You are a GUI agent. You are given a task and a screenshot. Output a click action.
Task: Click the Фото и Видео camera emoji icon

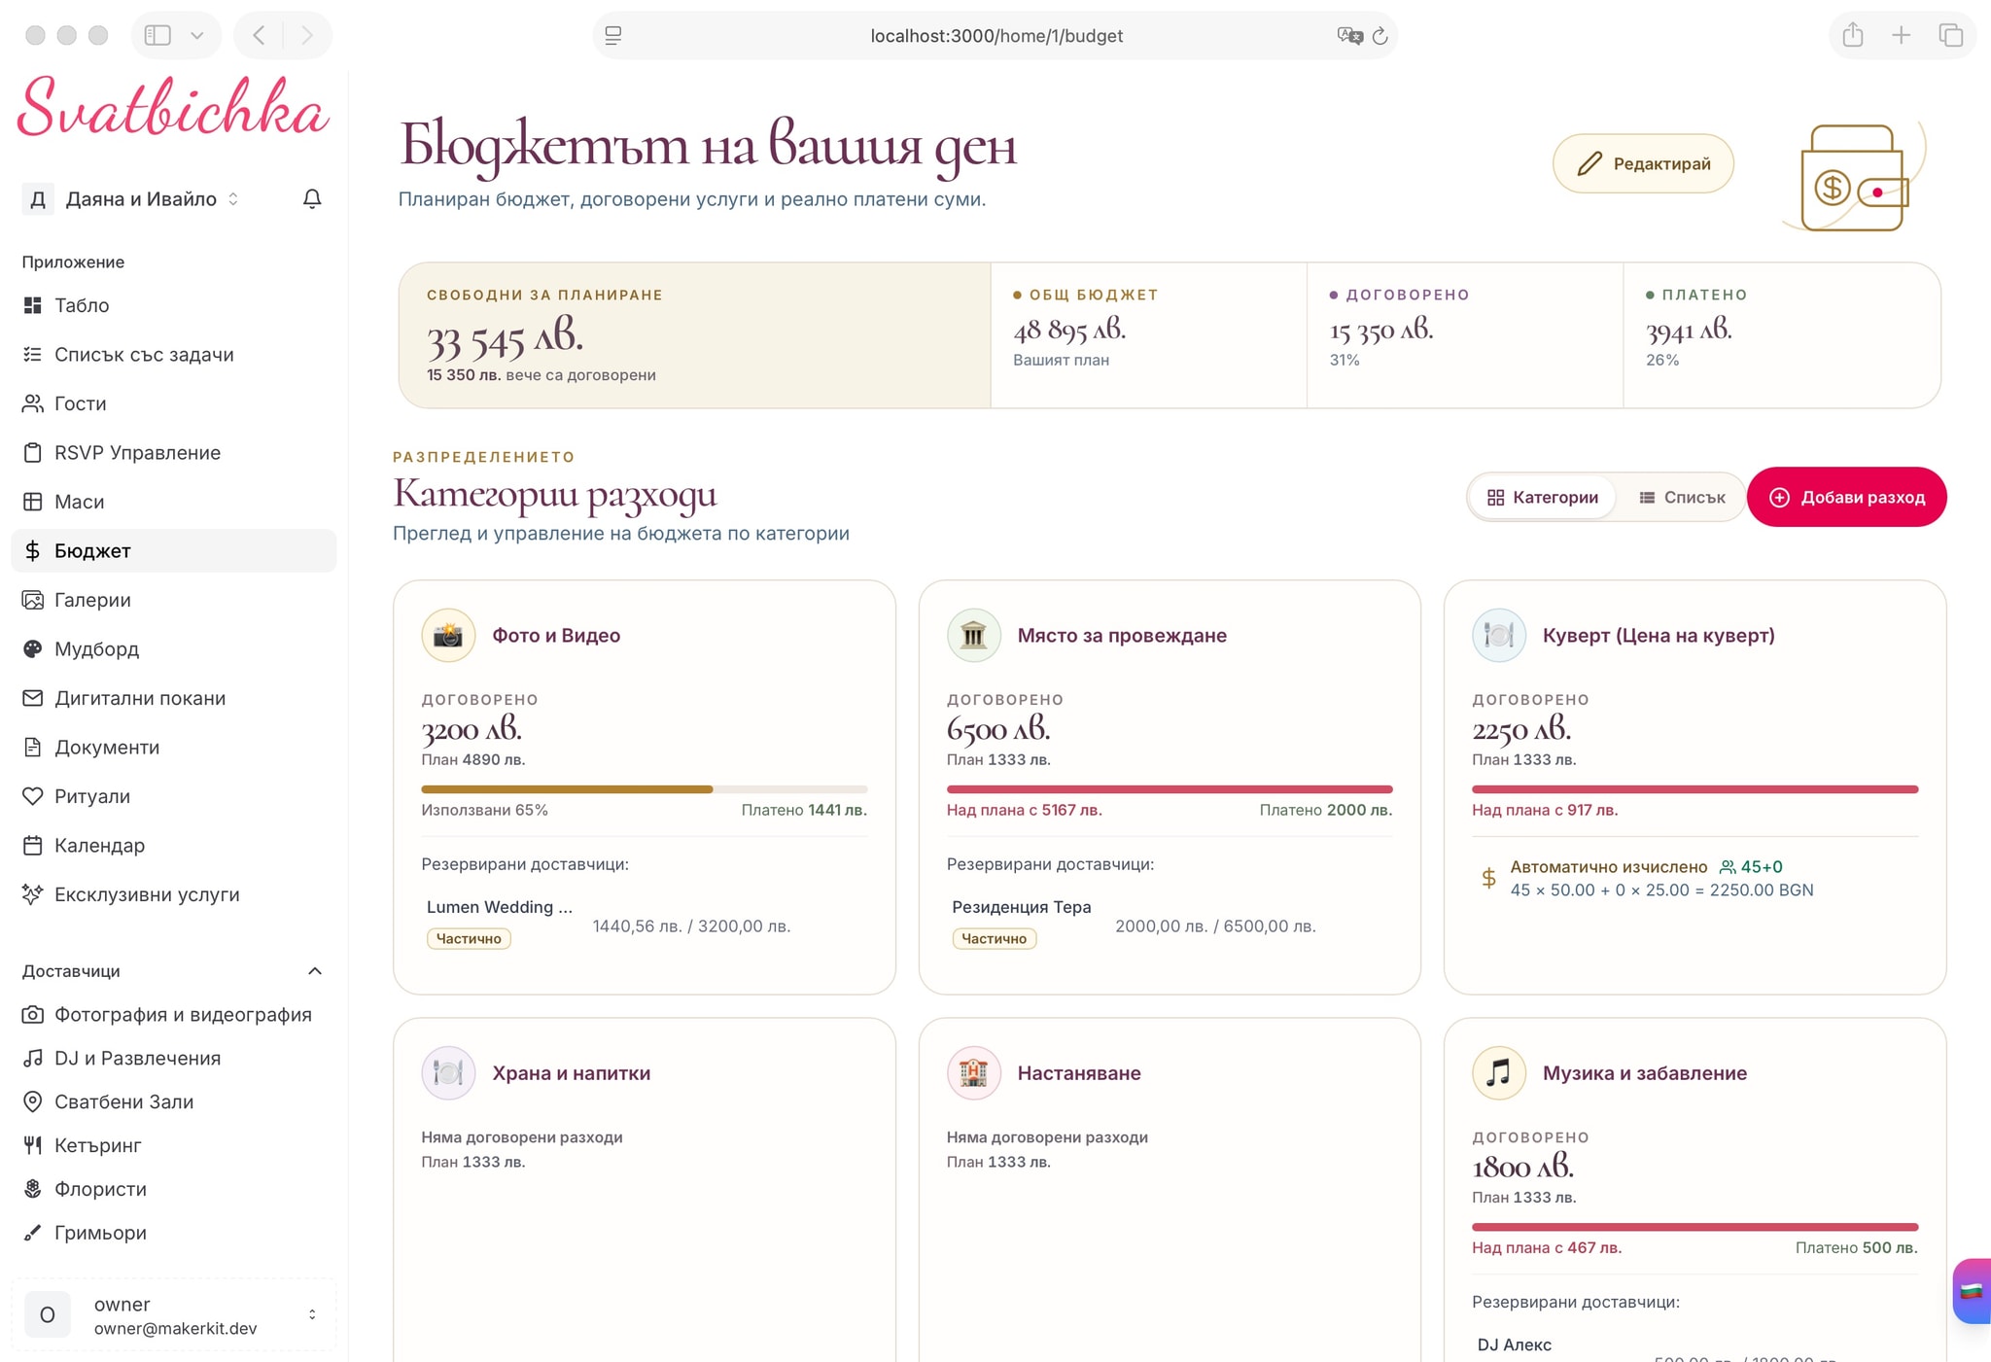[448, 635]
